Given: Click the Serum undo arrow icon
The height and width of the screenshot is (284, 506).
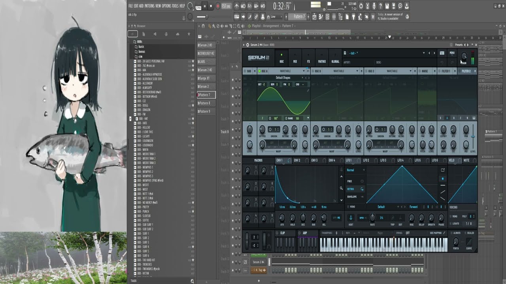Looking at the screenshot, I should tap(442, 62).
